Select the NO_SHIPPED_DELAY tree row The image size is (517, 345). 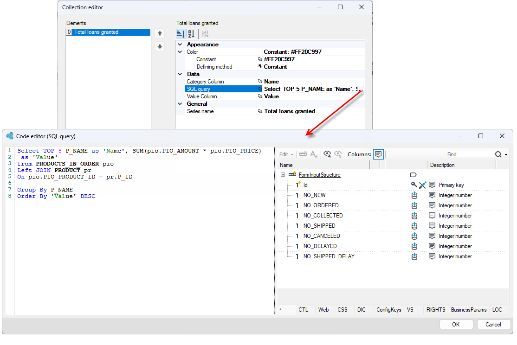392,256
